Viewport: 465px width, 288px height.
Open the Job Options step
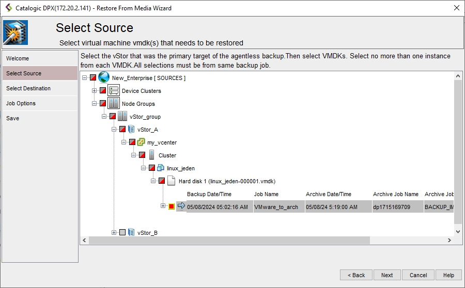[21, 103]
